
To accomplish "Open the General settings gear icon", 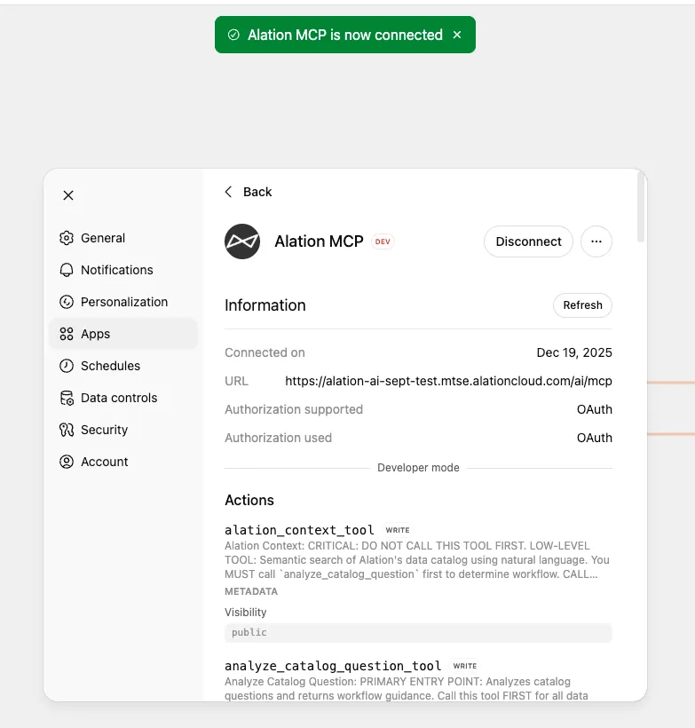I will tap(66, 238).
